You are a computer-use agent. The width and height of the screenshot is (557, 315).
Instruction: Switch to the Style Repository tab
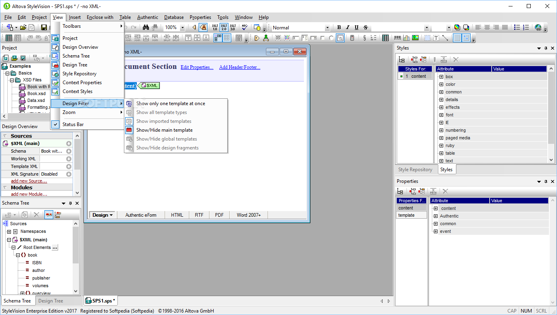pyautogui.click(x=415, y=170)
